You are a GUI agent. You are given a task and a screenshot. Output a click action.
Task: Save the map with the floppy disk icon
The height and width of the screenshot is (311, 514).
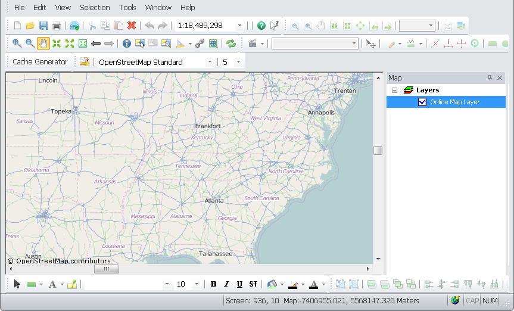click(x=43, y=26)
